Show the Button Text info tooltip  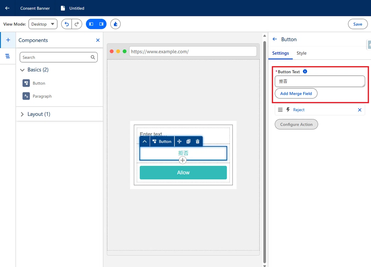tap(305, 71)
